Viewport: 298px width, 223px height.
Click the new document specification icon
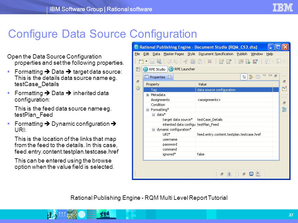point(222,61)
